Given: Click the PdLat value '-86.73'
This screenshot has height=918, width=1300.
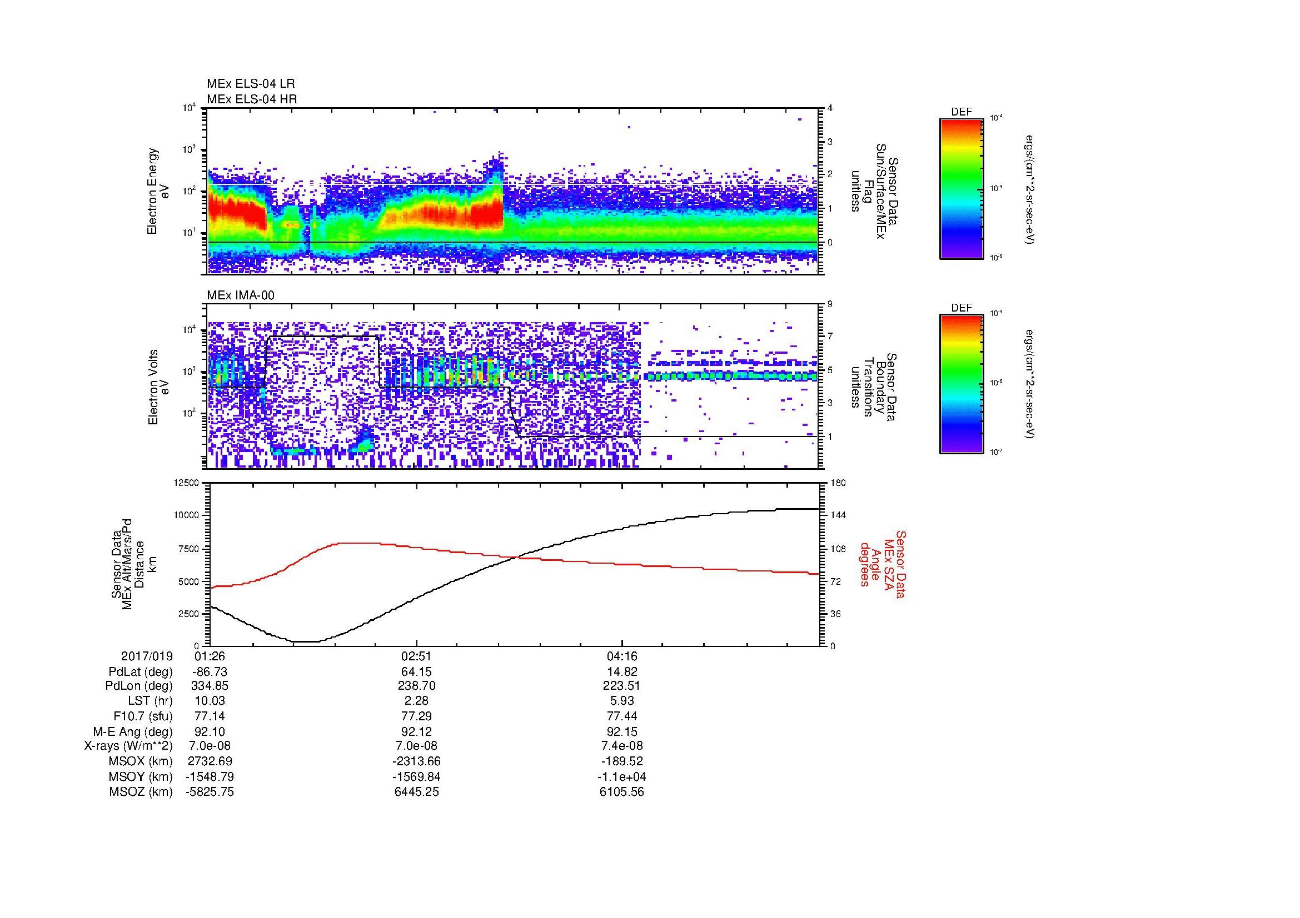Looking at the screenshot, I should click(210, 672).
